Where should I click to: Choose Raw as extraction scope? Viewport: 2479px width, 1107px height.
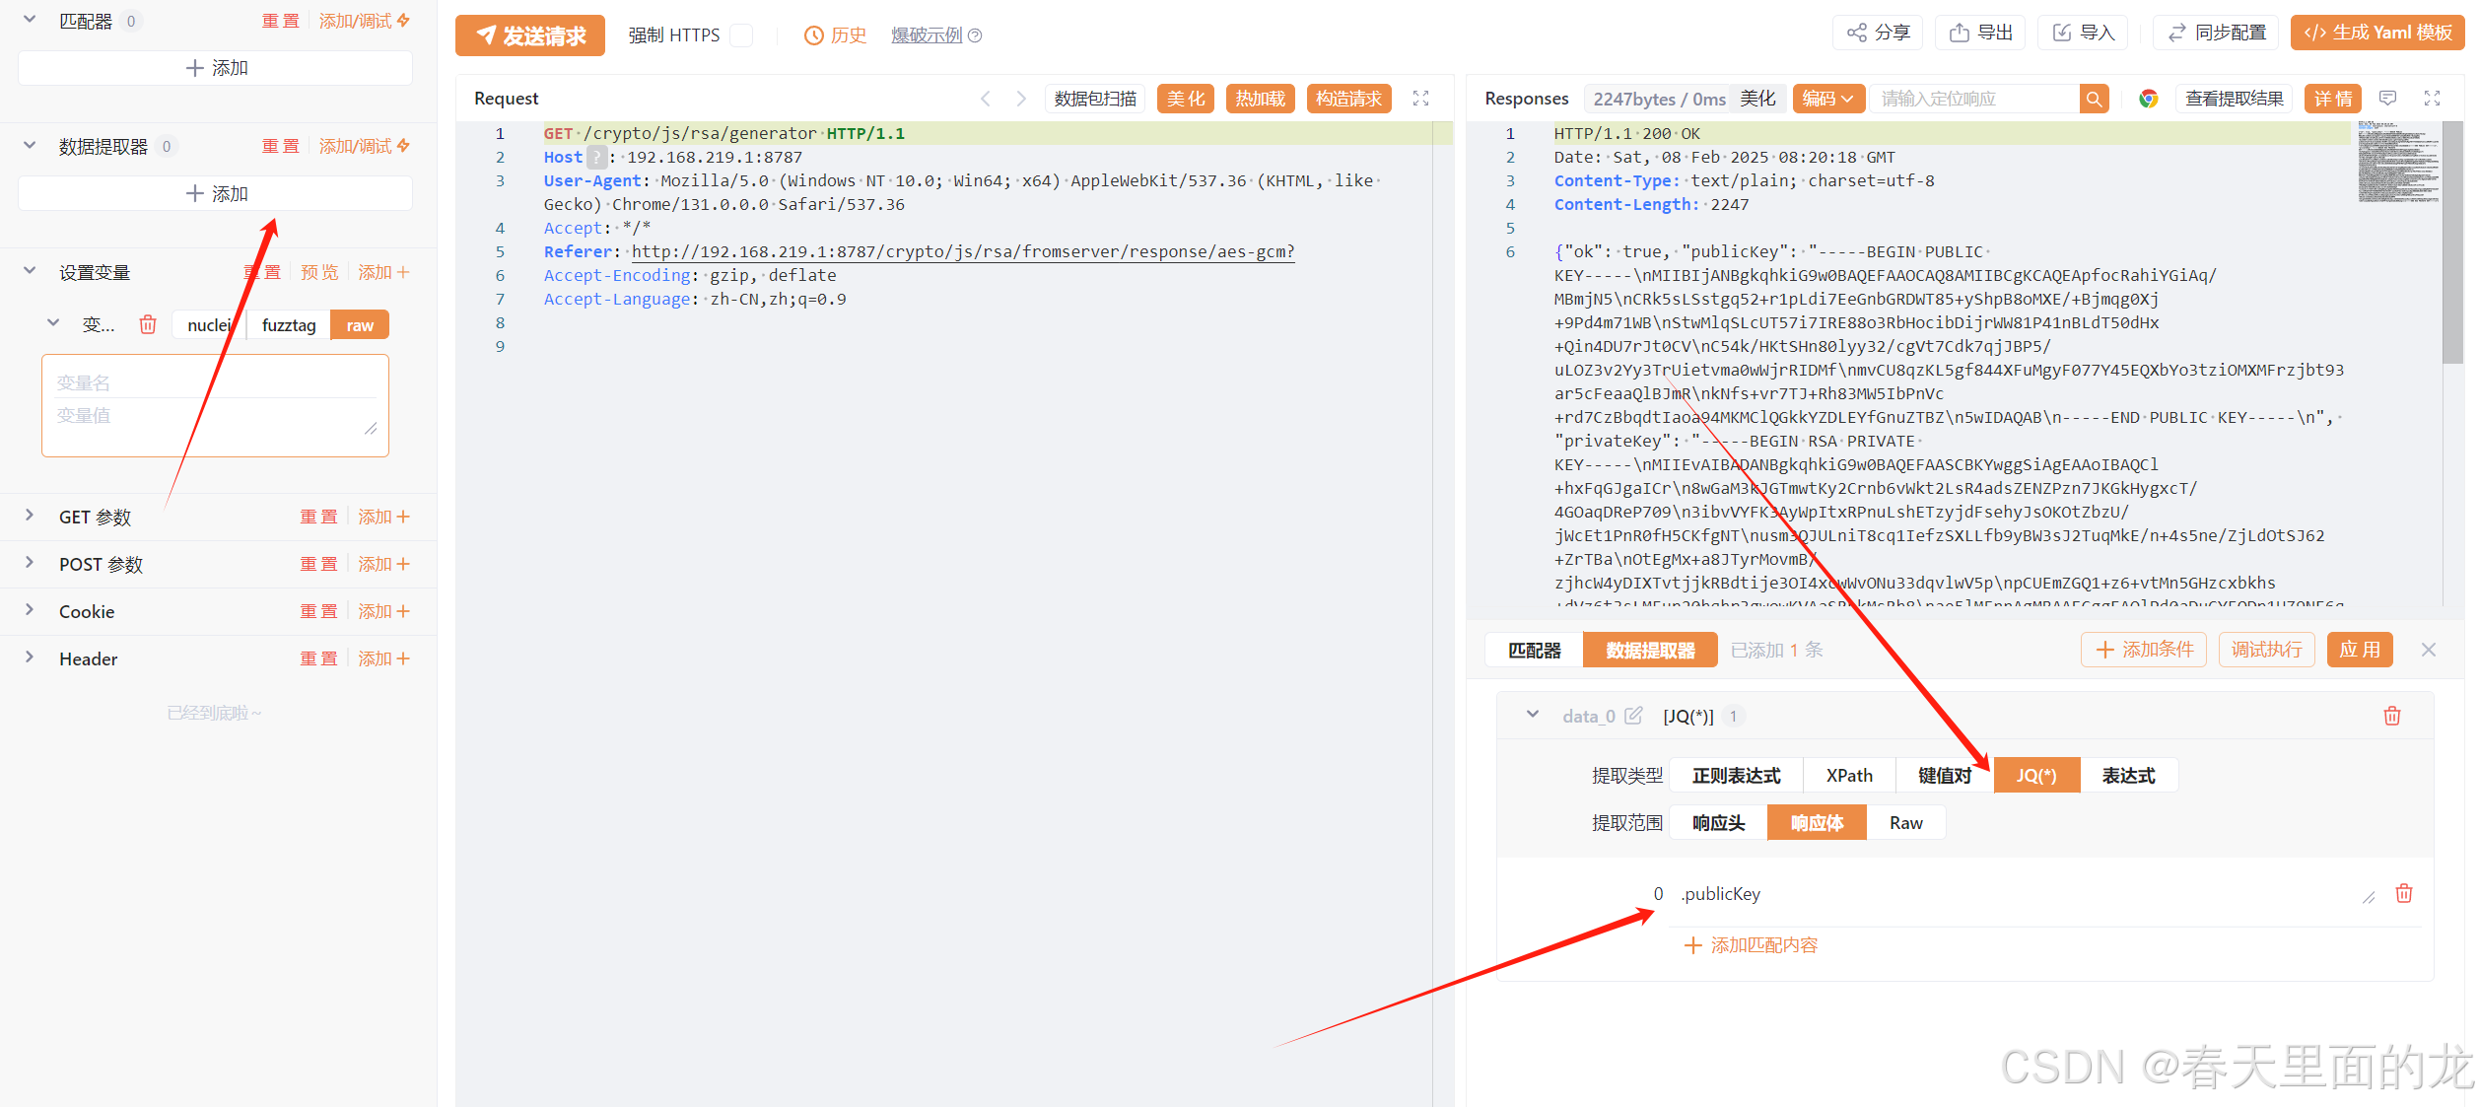coord(1905,823)
